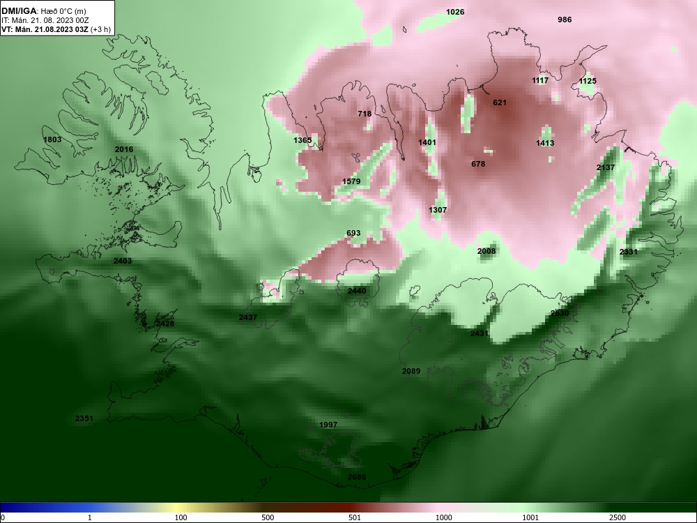Select the 2008 value
The image size is (697, 523).
coord(487,251)
